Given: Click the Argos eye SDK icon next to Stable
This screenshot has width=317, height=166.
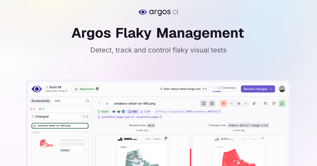Looking at the screenshot, I should point(114,112).
